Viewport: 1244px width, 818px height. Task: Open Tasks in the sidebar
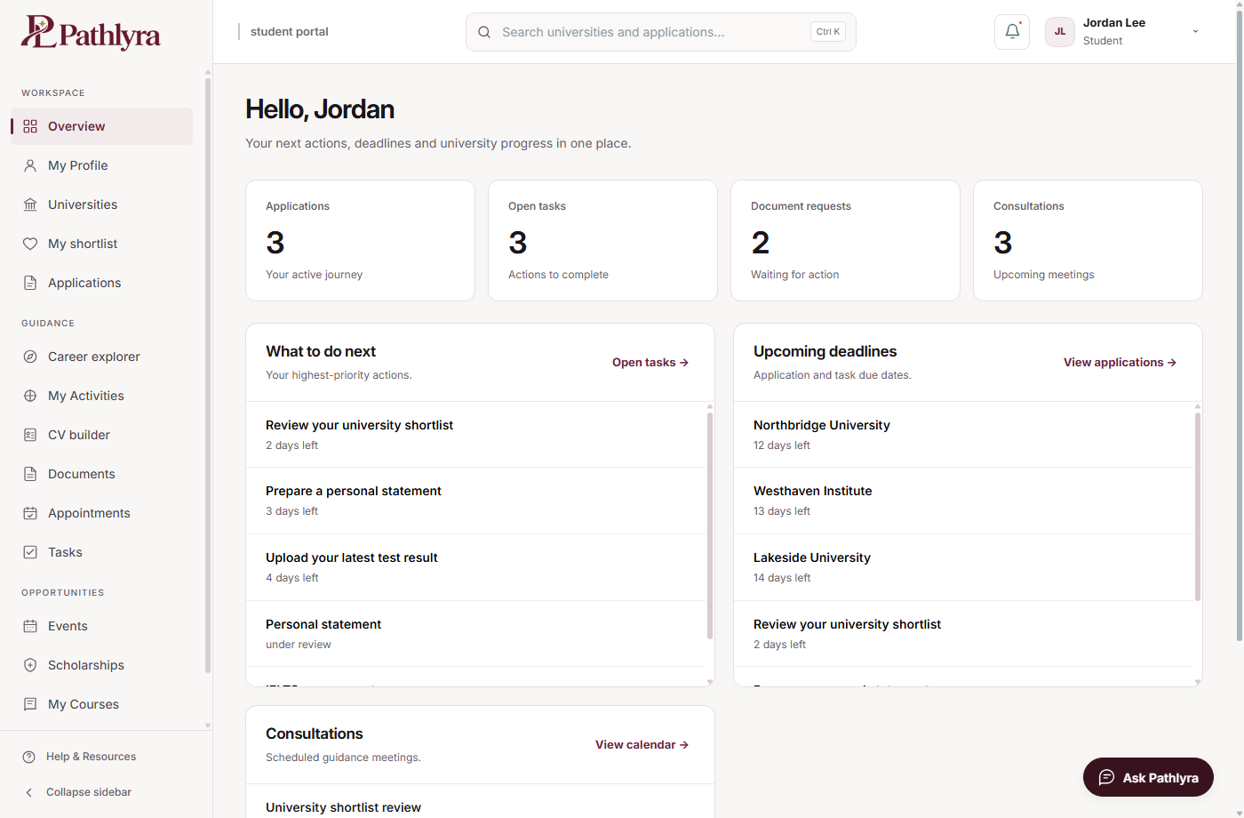click(102, 552)
